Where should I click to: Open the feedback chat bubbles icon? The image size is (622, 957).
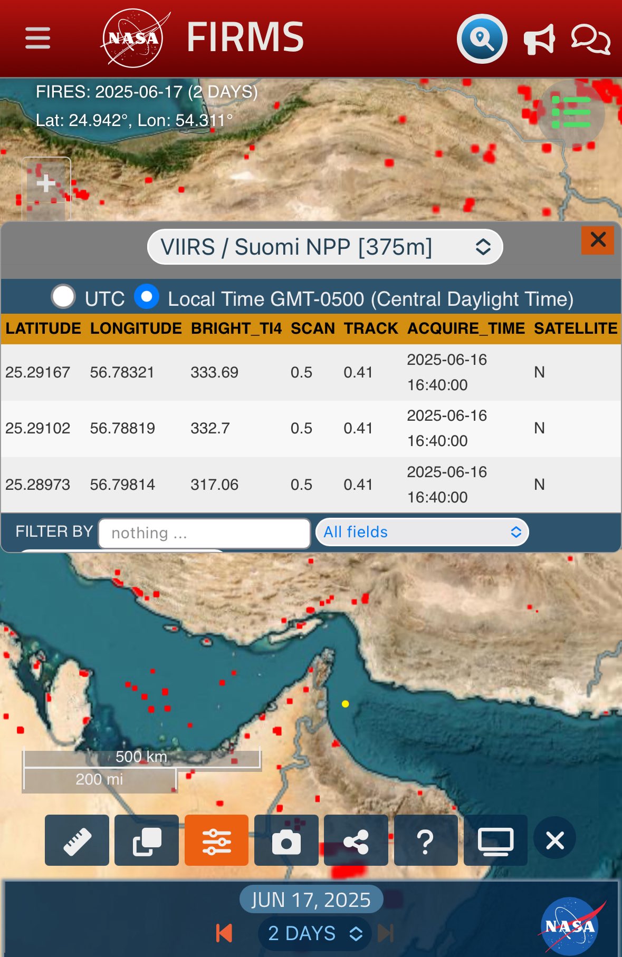590,40
